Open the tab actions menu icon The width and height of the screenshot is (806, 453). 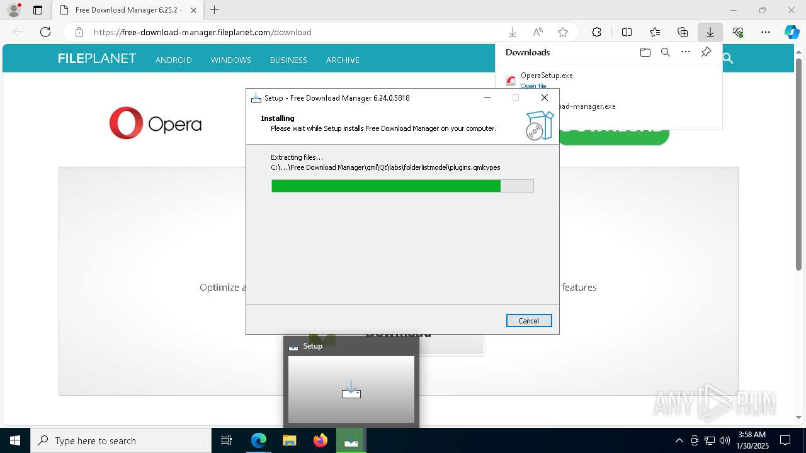(x=38, y=10)
